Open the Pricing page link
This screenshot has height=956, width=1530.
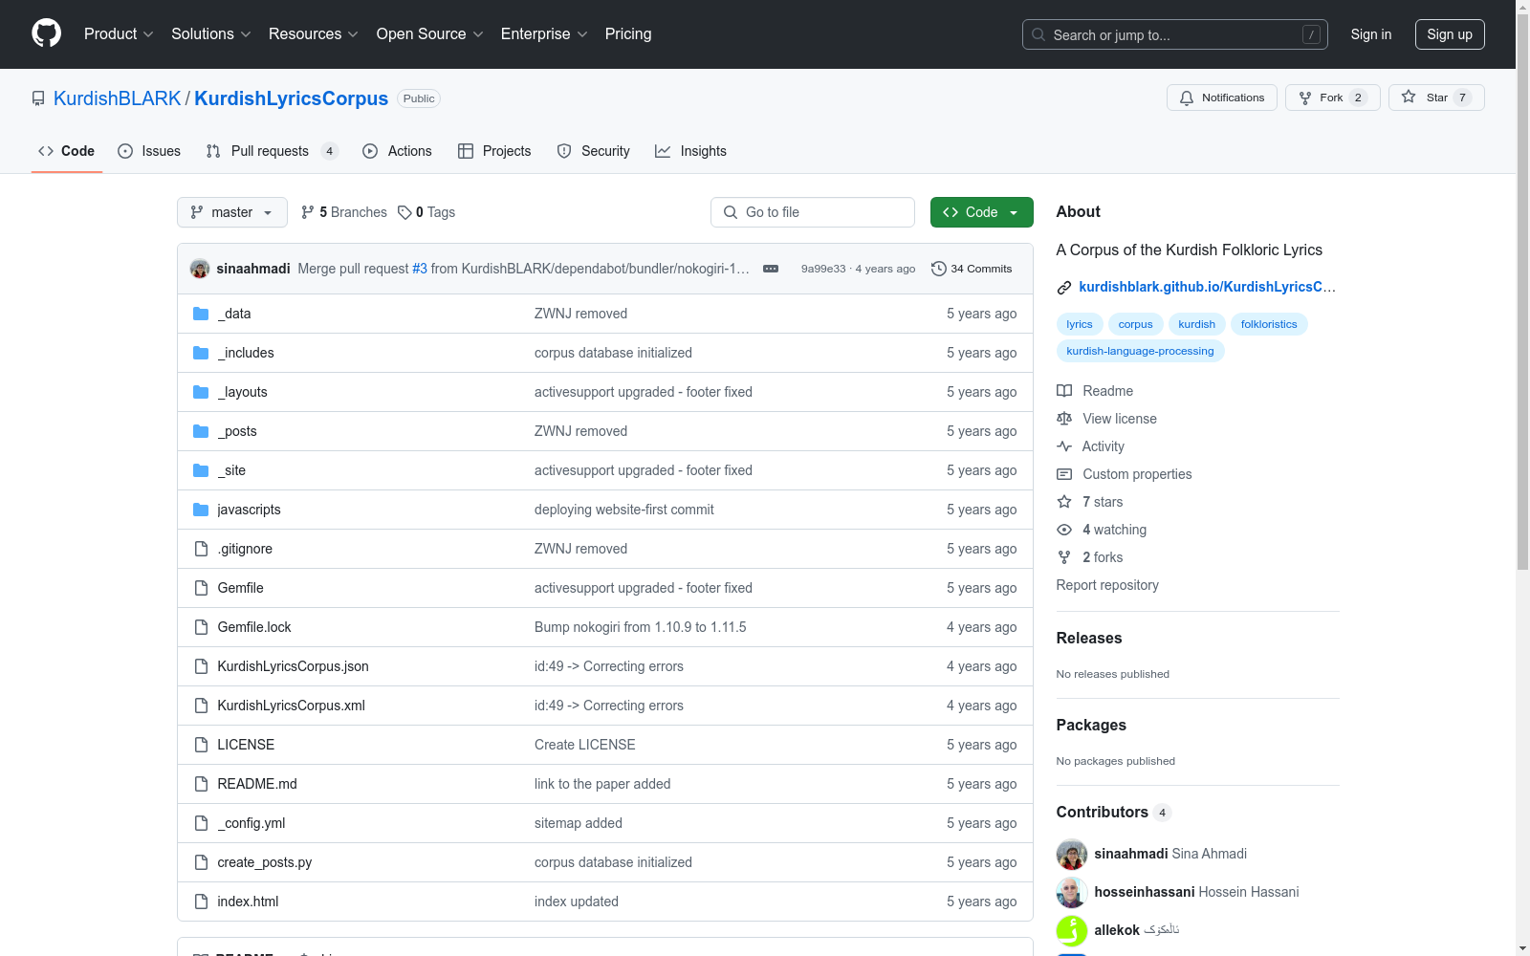(x=628, y=34)
